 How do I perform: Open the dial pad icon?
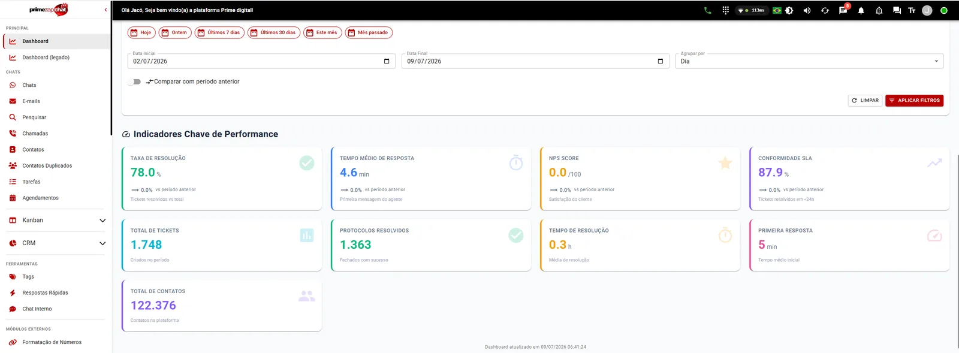pos(725,10)
